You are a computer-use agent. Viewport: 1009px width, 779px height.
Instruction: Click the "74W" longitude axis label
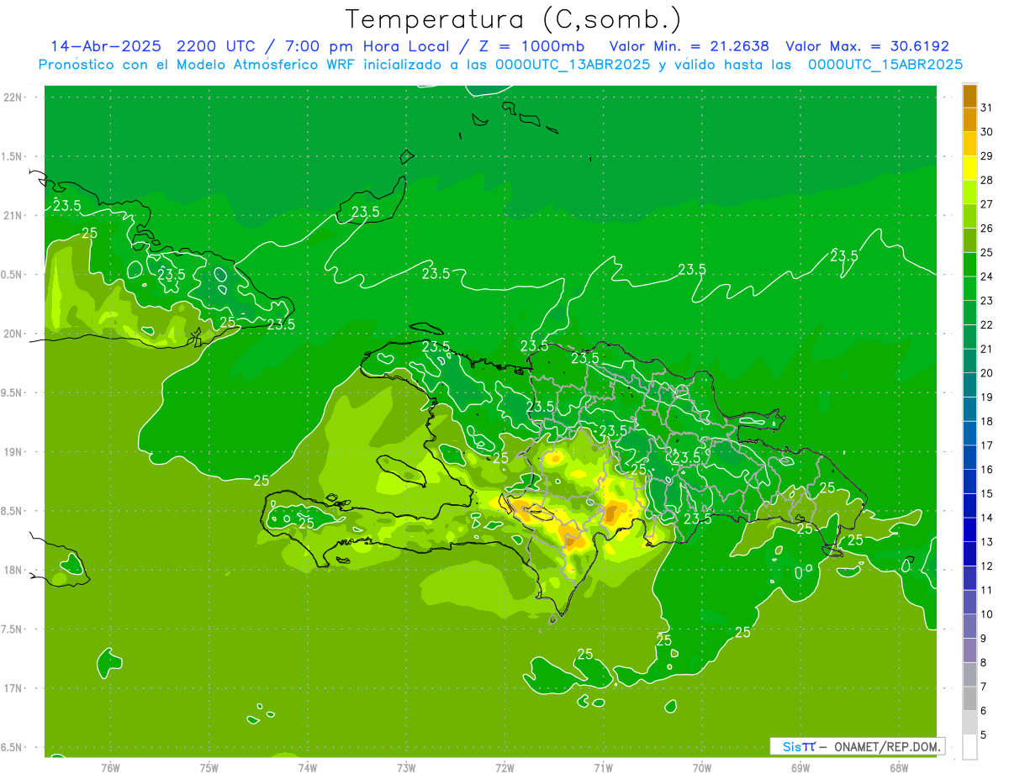pos(308,767)
